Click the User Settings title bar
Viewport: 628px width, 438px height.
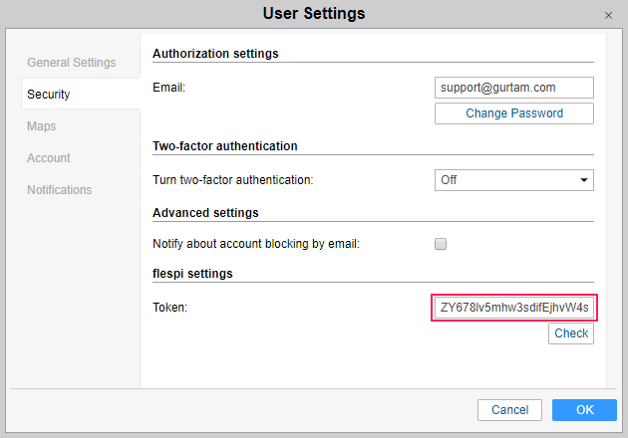pyautogui.click(x=313, y=14)
